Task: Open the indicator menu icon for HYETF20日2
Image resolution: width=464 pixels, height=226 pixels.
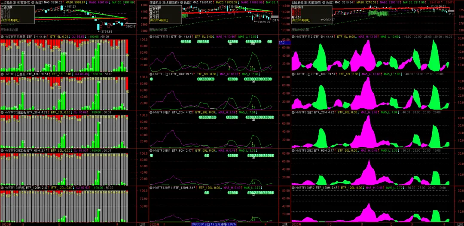Action: tap(293, 113)
